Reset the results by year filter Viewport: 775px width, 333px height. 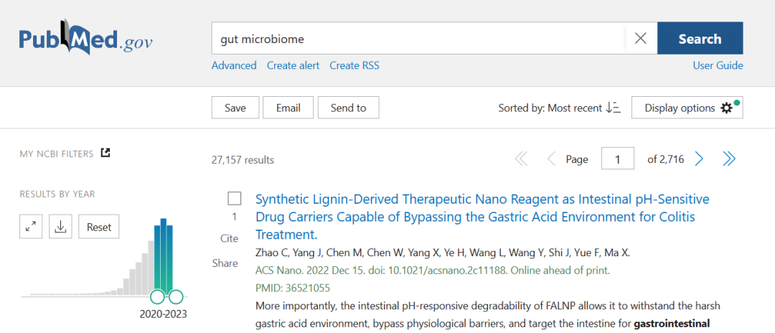coord(99,227)
